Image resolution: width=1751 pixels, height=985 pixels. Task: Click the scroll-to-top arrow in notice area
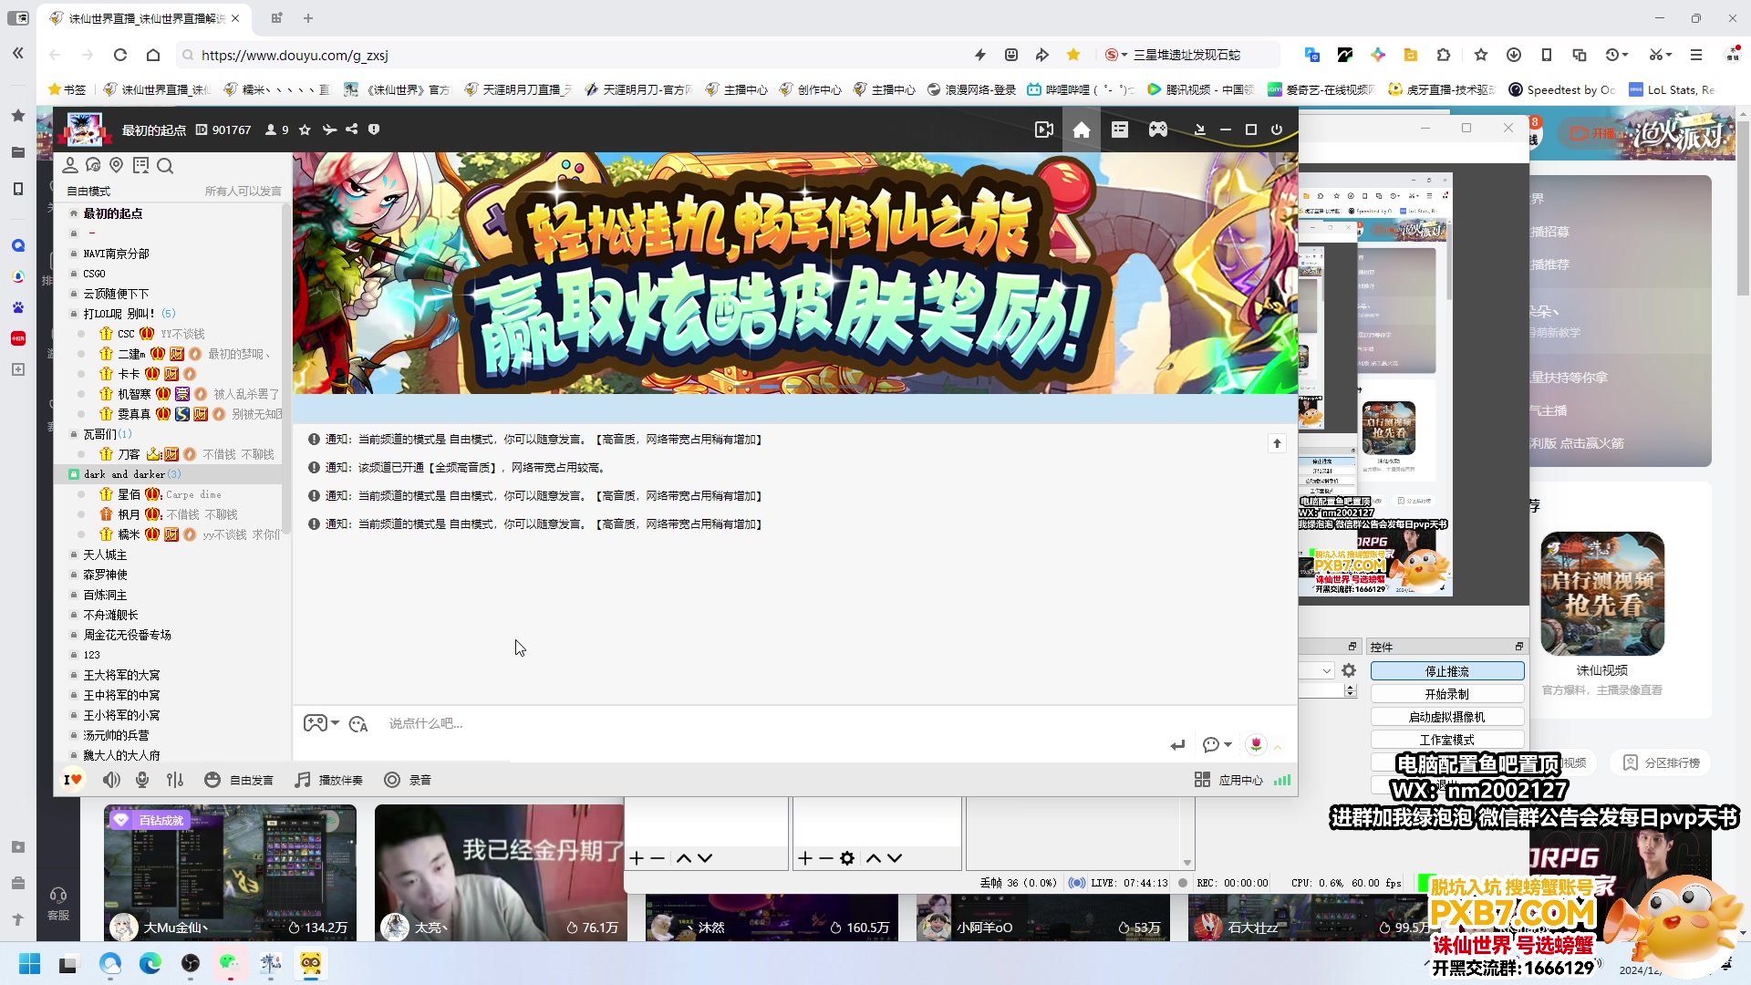[x=1277, y=443]
